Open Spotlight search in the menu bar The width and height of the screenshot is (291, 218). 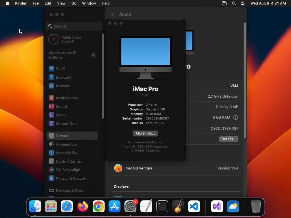(x=234, y=3)
